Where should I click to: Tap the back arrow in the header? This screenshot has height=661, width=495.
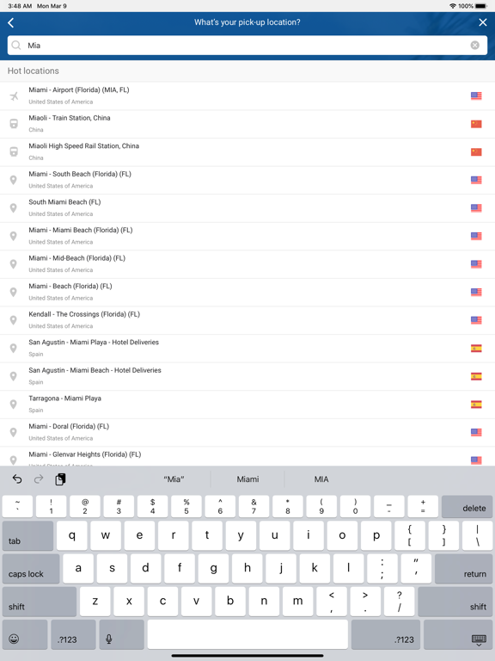pos(11,22)
